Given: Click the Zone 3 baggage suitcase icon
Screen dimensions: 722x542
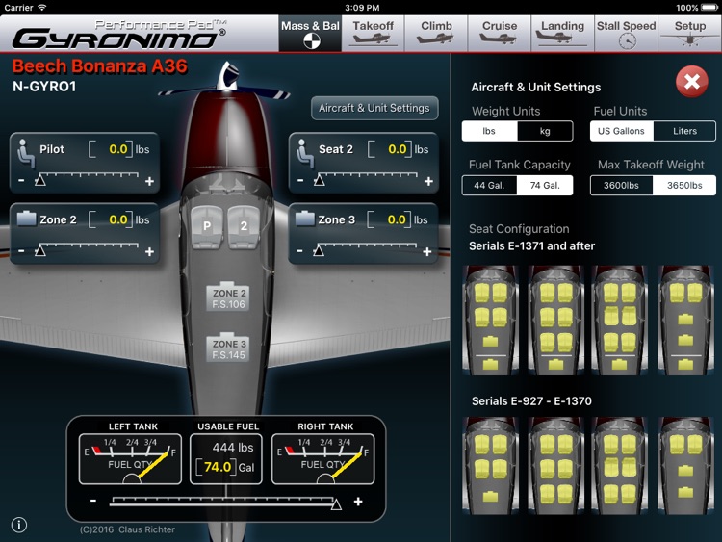Looking at the screenshot, I should coord(305,219).
